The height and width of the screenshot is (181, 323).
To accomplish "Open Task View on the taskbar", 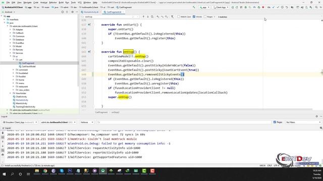I will coord(28,174).
